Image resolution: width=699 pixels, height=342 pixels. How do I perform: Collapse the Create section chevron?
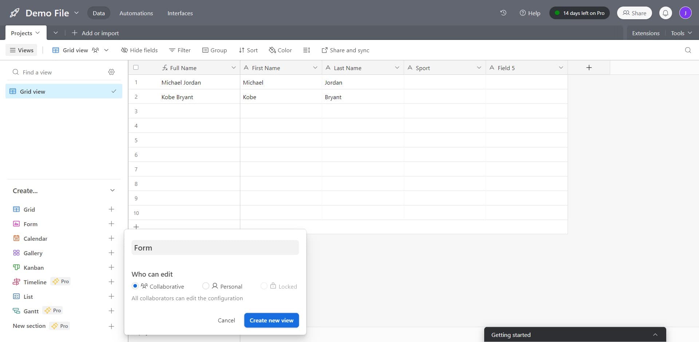[112, 190]
